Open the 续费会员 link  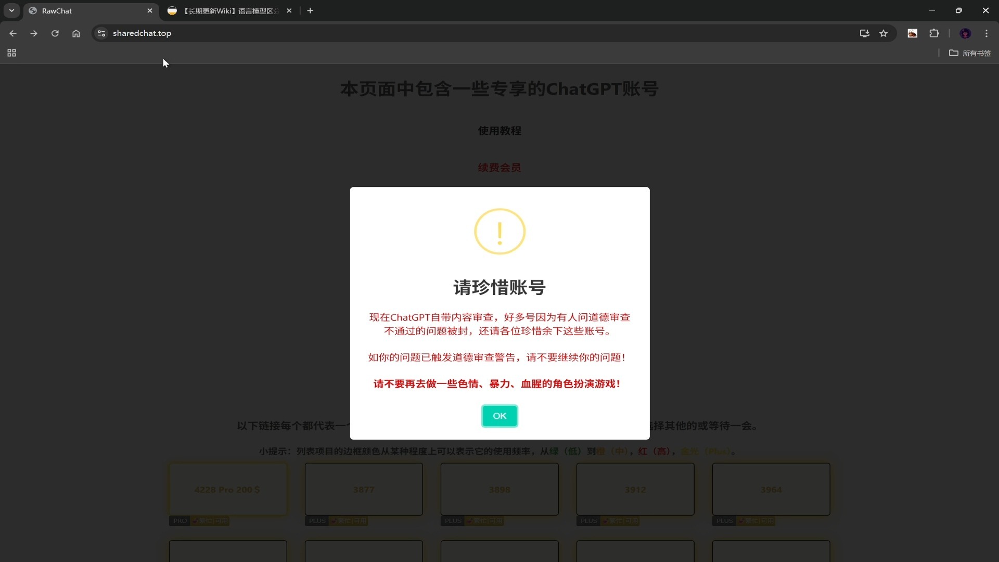point(499,168)
